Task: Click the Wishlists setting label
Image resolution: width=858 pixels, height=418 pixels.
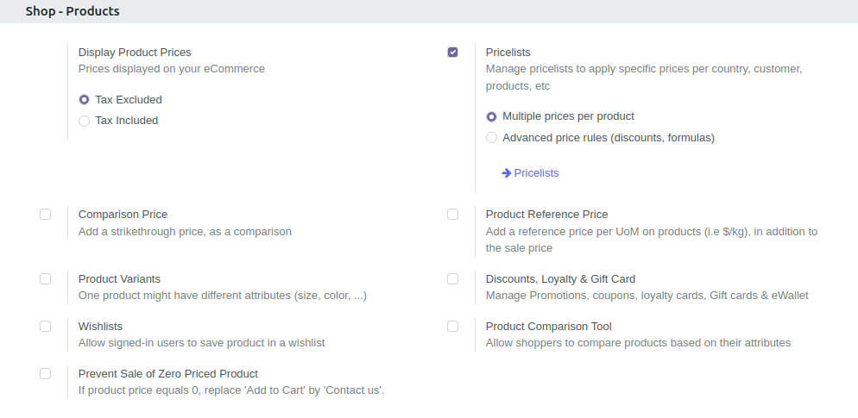Action: pyautogui.click(x=100, y=326)
